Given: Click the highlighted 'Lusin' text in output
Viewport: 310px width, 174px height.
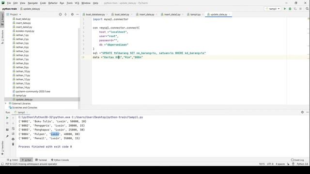Looking at the screenshot, I should [55, 134].
